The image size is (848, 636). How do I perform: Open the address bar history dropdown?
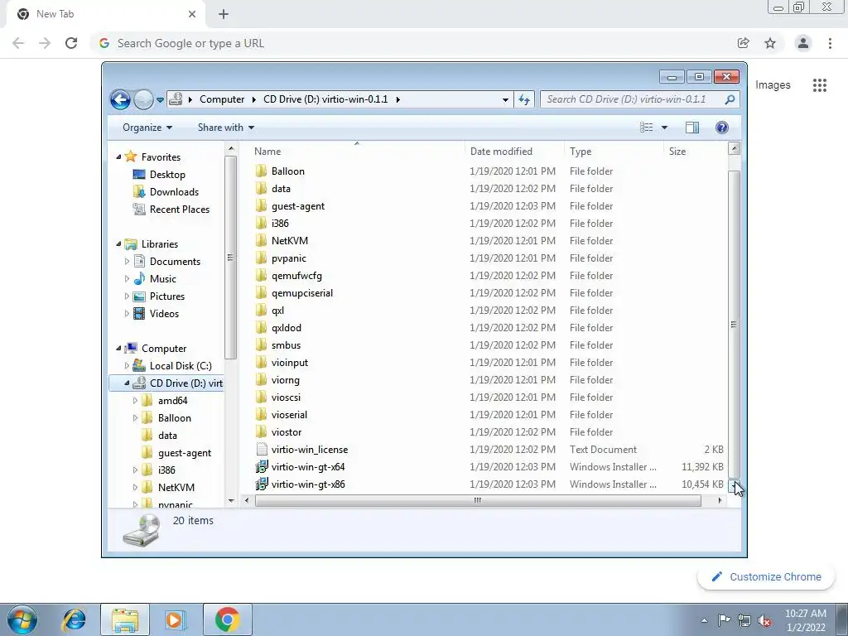click(505, 100)
